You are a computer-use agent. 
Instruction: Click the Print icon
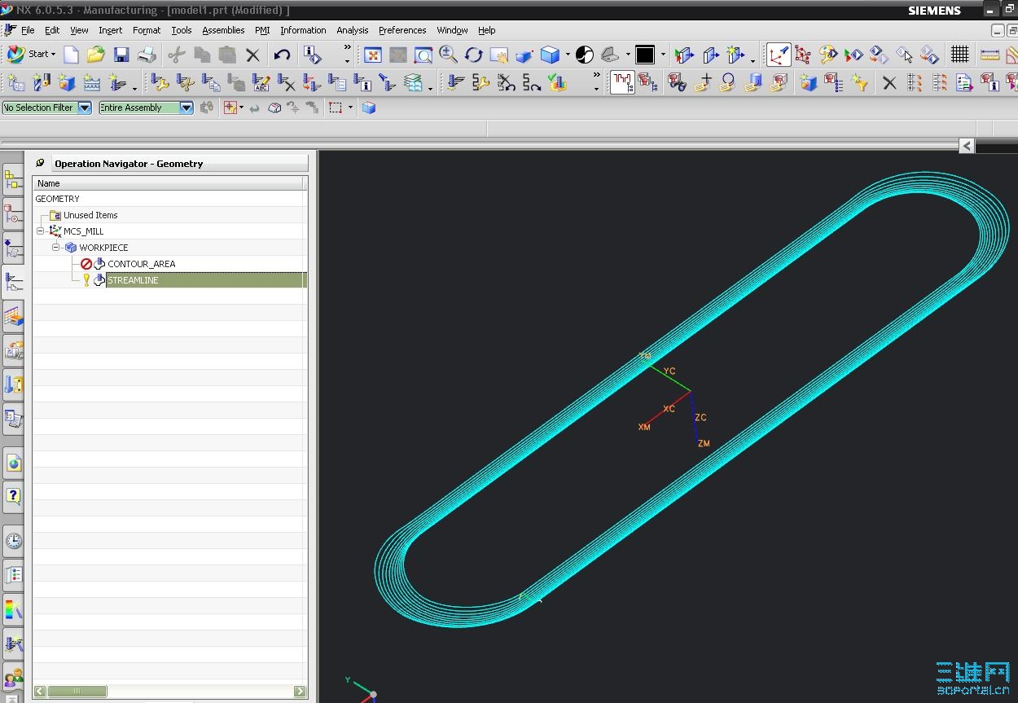(x=147, y=55)
